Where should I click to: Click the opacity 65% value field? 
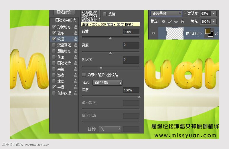[206, 13]
